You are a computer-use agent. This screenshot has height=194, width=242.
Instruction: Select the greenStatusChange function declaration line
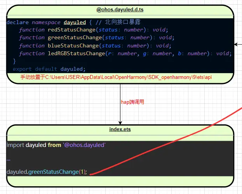pyautogui.click(x=97, y=38)
